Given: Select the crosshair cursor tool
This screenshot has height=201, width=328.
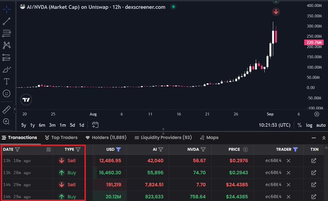Looking at the screenshot, I should (7, 9).
